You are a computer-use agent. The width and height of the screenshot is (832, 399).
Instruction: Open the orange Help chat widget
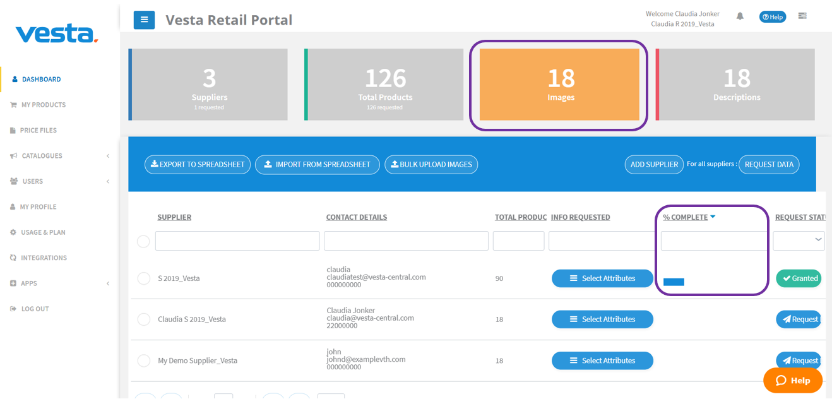click(793, 380)
